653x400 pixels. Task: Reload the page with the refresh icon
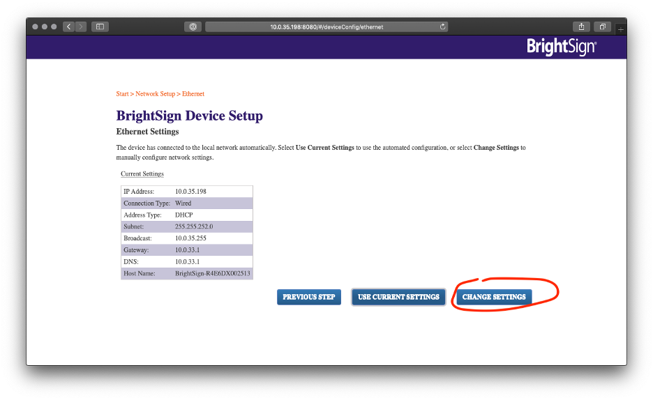tap(443, 26)
